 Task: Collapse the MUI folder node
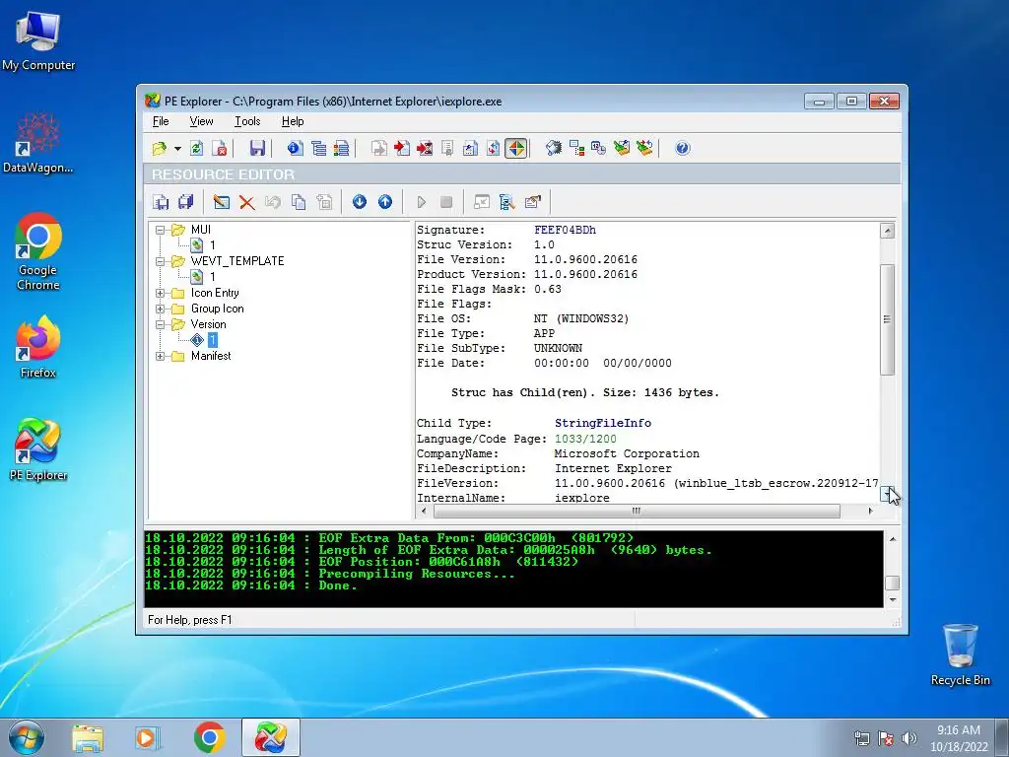coord(161,230)
